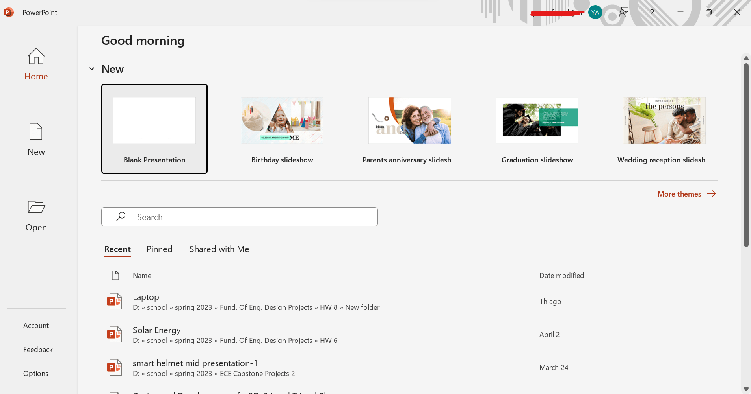Click the March 24 date entry
The image size is (751, 394).
[x=554, y=368]
